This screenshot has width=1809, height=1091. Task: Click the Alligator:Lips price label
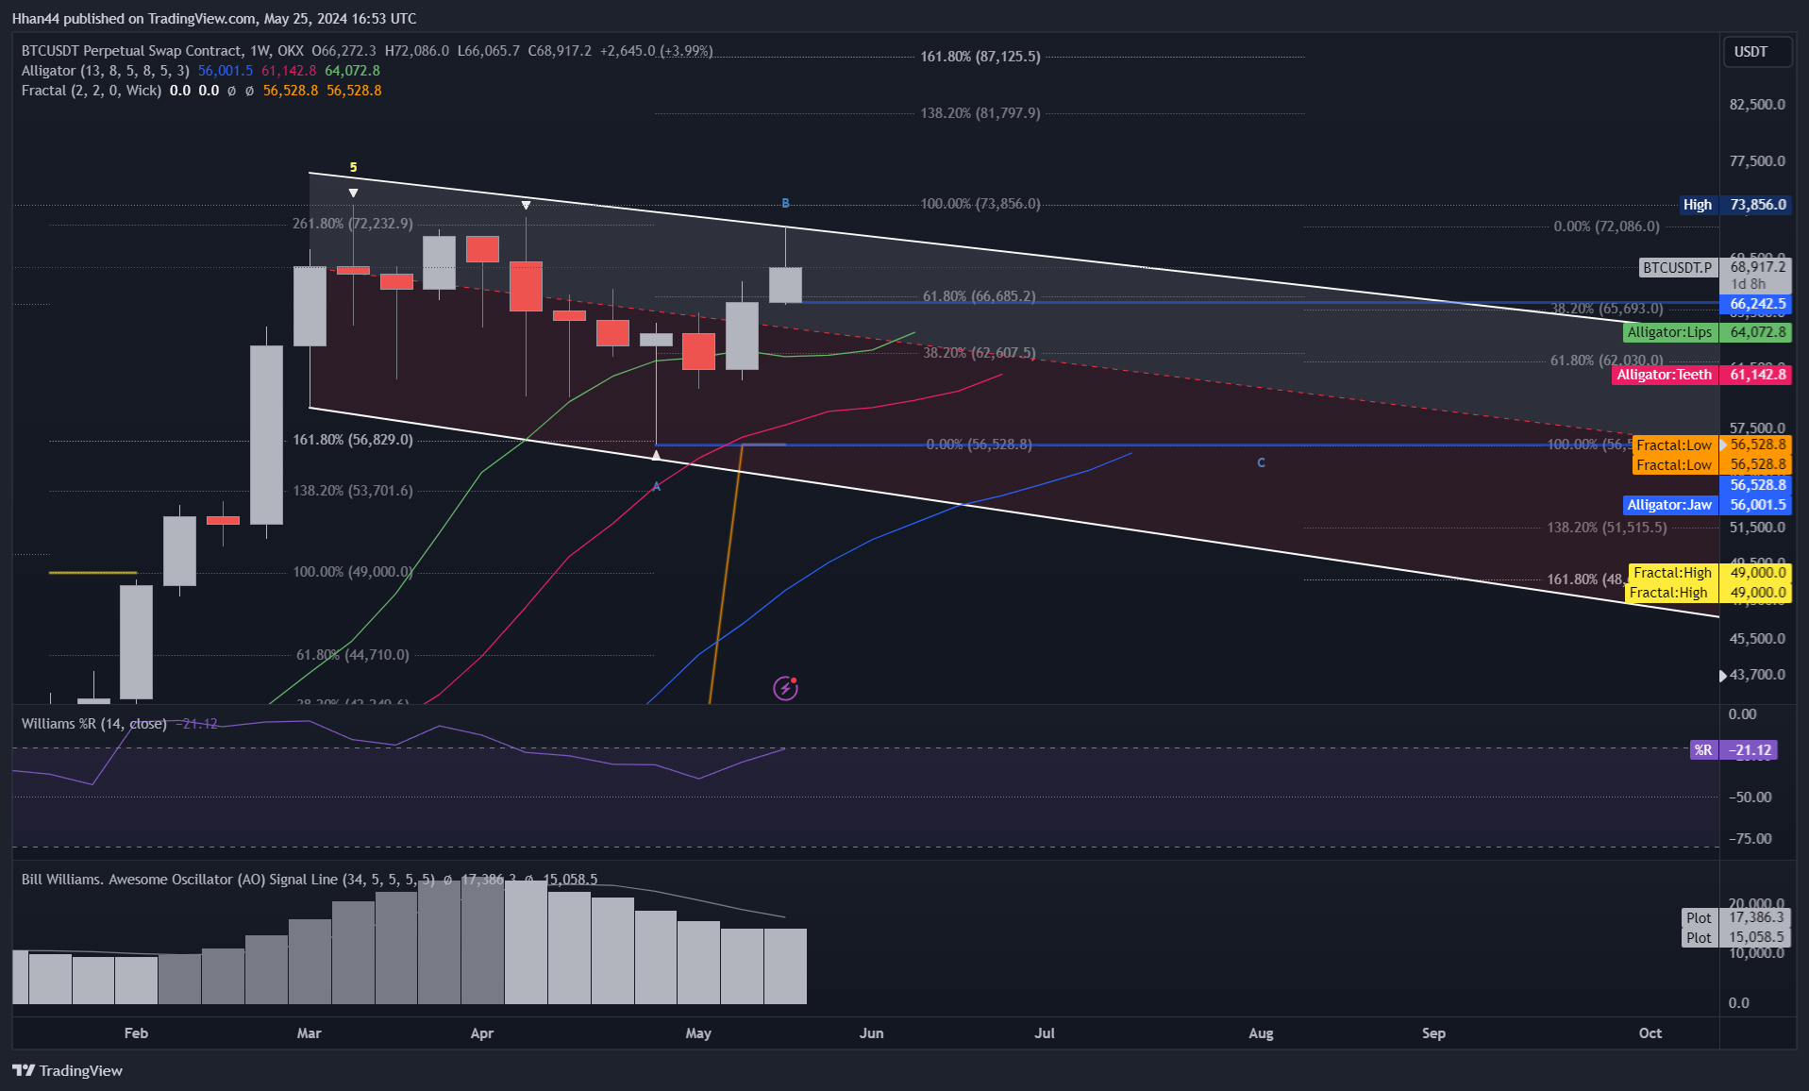click(x=1707, y=332)
